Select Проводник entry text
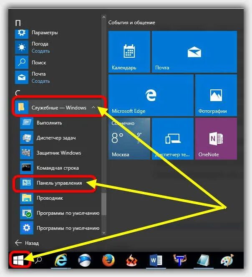This screenshot has width=252, height=277. click(50, 198)
